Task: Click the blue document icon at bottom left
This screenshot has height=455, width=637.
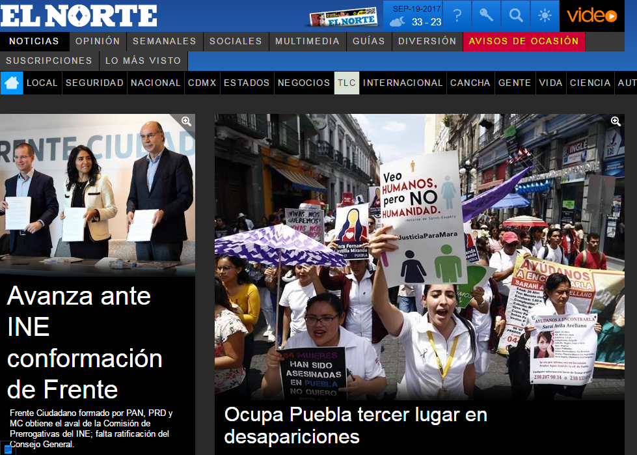Action: pyautogui.click(x=8, y=448)
